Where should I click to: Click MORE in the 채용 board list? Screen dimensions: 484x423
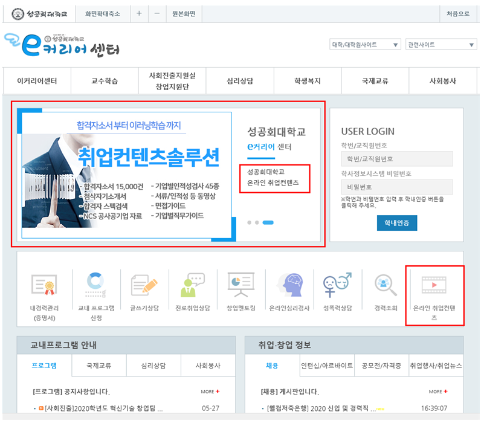click(435, 392)
